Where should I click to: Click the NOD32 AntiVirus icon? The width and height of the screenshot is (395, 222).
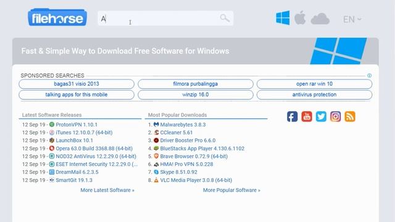tap(52, 156)
